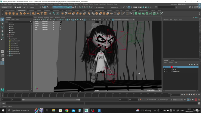The width and height of the screenshot is (201, 113).
Task: Activate the Paint Selection tool
Action: click(2, 27)
